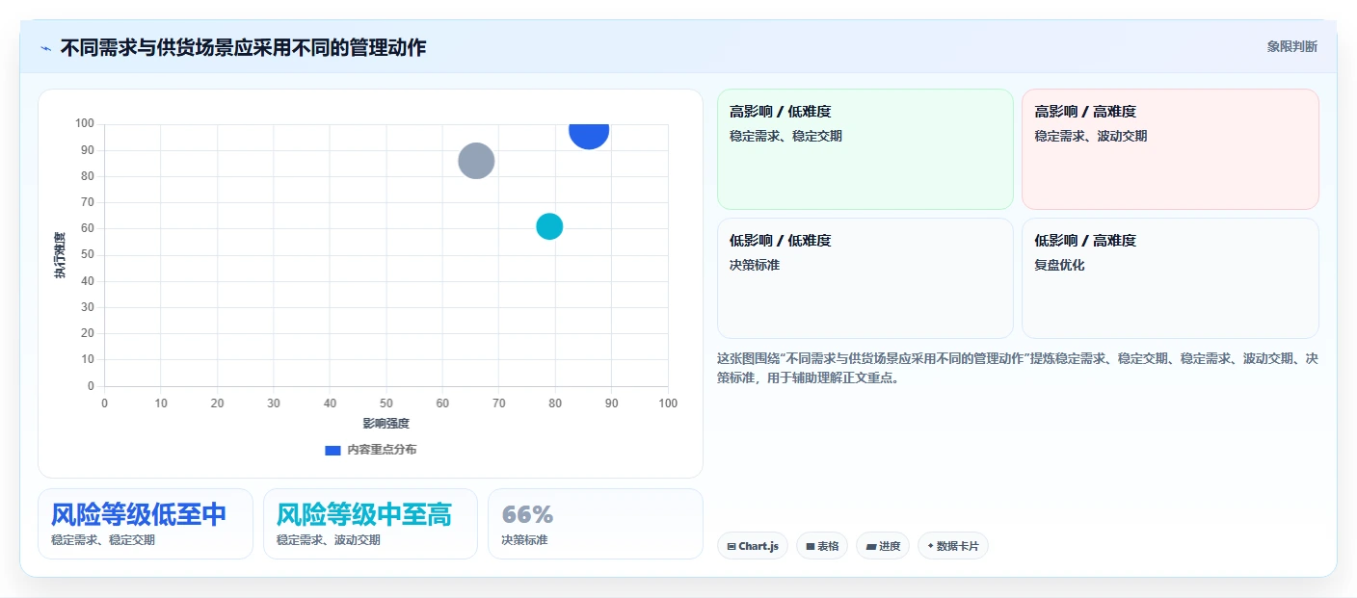Open the 高影响 / 高难度 quadrant card
Viewport: 1357px width, 598px height.
1170,149
